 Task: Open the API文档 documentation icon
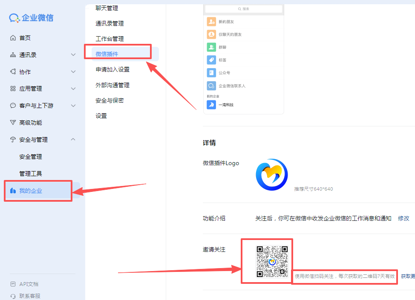(13, 284)
